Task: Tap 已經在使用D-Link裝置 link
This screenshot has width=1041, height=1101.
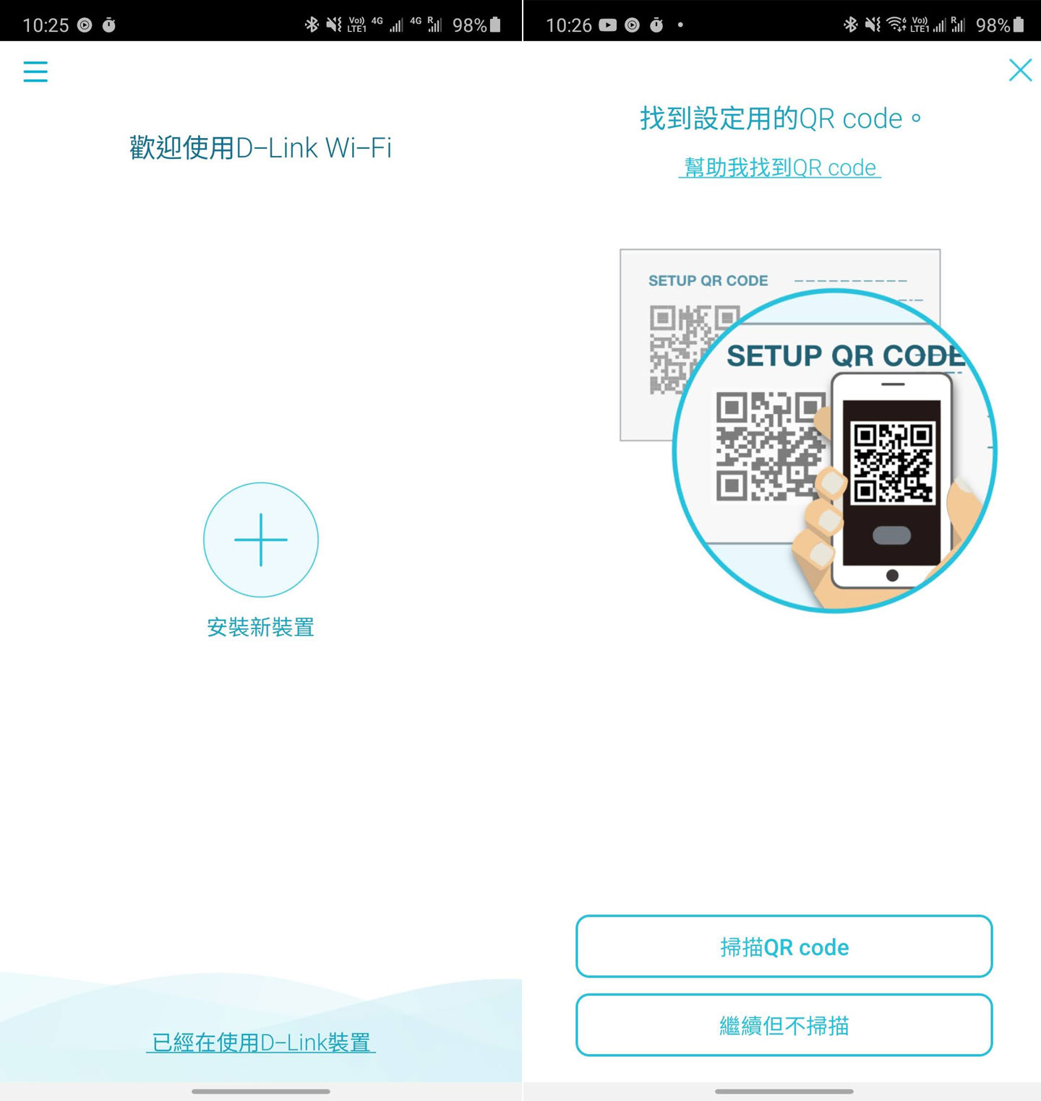Action: pos(262,1043)
